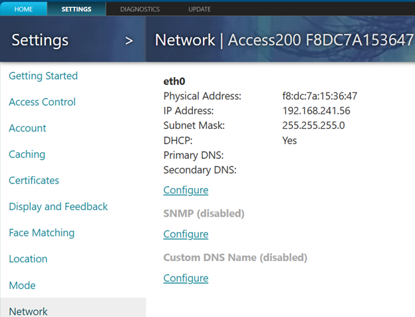
Task: Open Display and Feedback settings
Action: coord(59,207)
